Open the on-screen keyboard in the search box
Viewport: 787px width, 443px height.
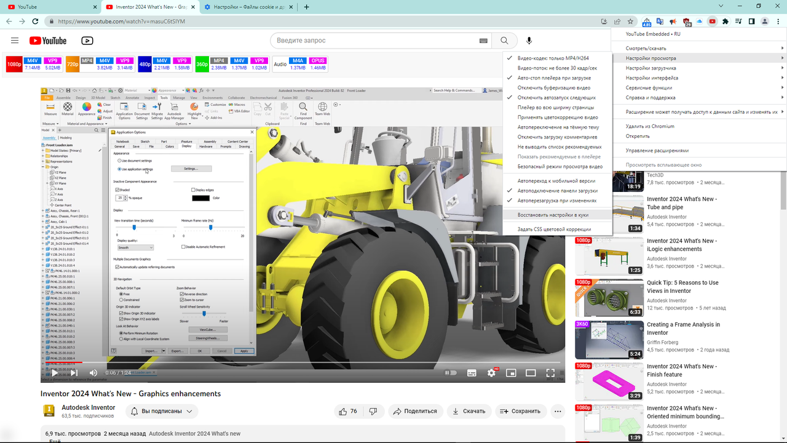coord(484,41)
